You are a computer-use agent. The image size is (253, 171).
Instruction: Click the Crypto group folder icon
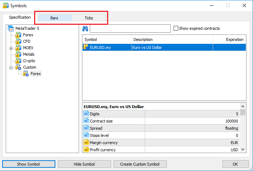pyautogui.click(x=18, y=61)
